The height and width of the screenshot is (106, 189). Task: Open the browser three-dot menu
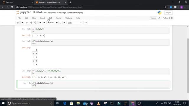click(x=186, y=7)
